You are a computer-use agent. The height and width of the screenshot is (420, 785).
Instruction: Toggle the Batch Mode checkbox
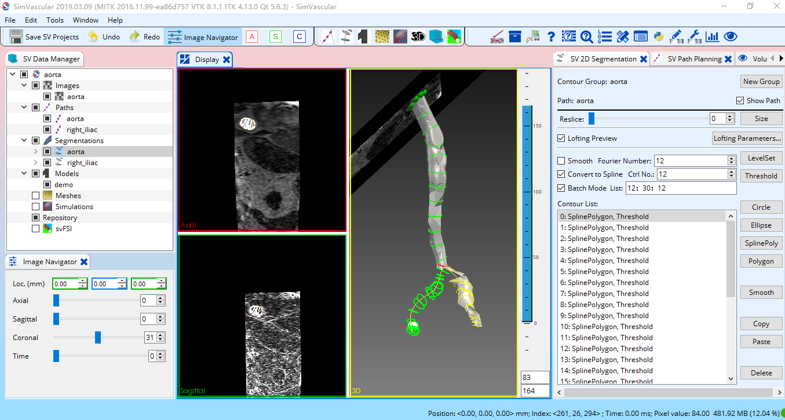pos(561,188)
